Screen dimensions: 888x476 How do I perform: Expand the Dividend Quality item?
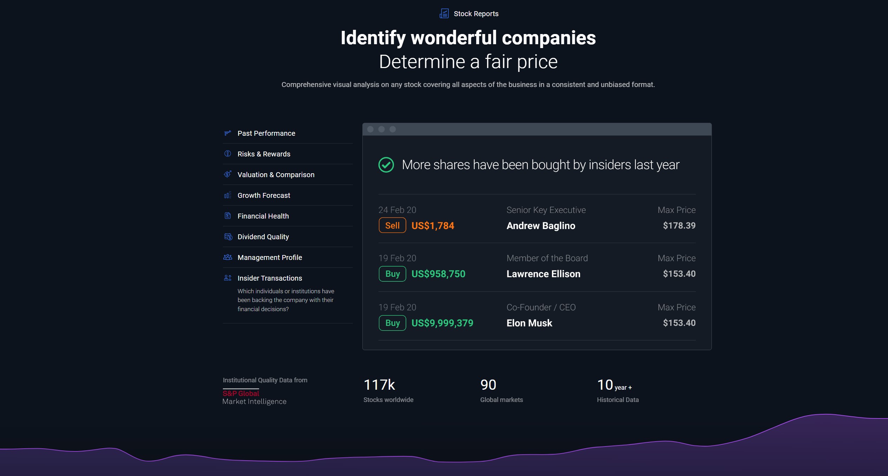(263, 237)
